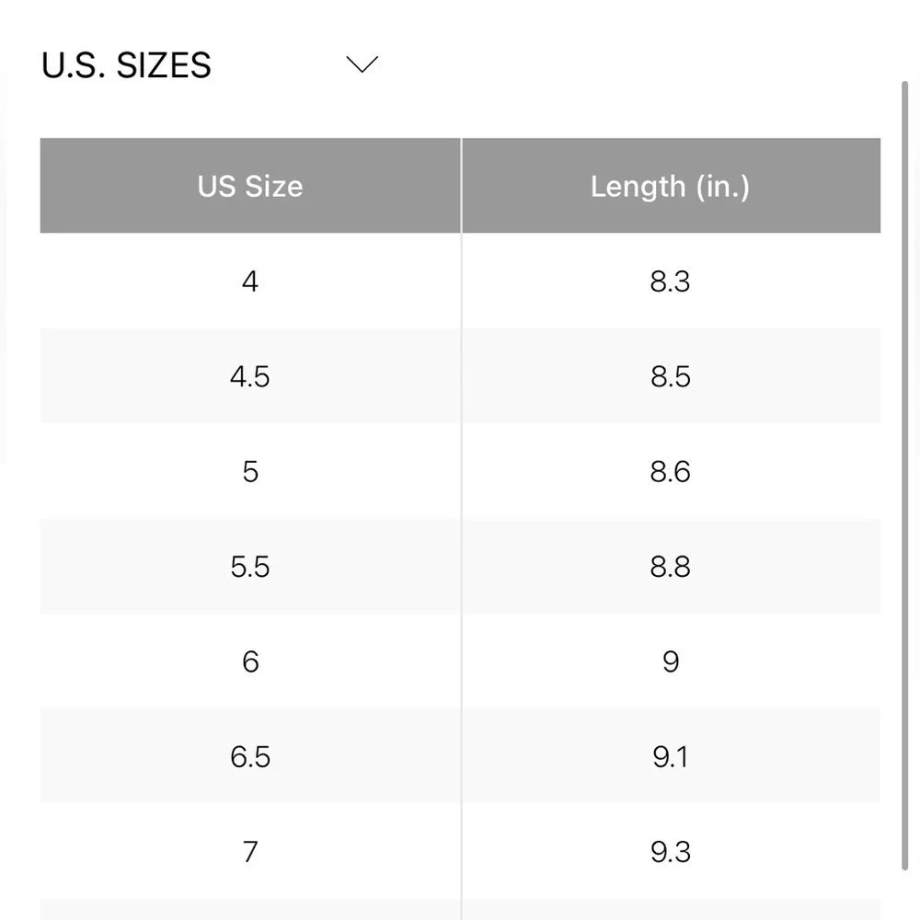920x920 pixels.
Task: Click the 8.3 length value
Action: pyautogui.click(x=670, y=282)
